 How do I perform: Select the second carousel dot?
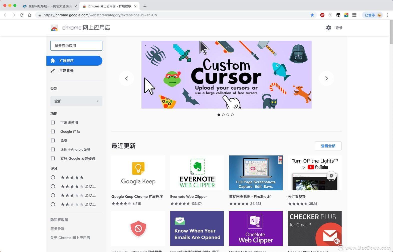point(223,115)
